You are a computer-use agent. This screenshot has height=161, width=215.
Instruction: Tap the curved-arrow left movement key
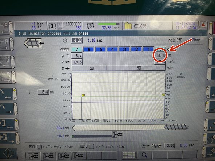[x=8, y=94]
